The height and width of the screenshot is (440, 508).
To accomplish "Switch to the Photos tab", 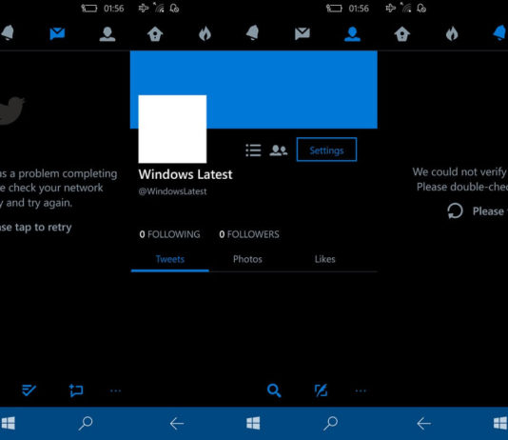I will [247, 259].
